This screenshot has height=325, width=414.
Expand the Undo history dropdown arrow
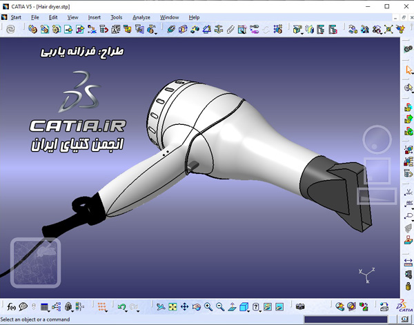[x=126, y=311]
